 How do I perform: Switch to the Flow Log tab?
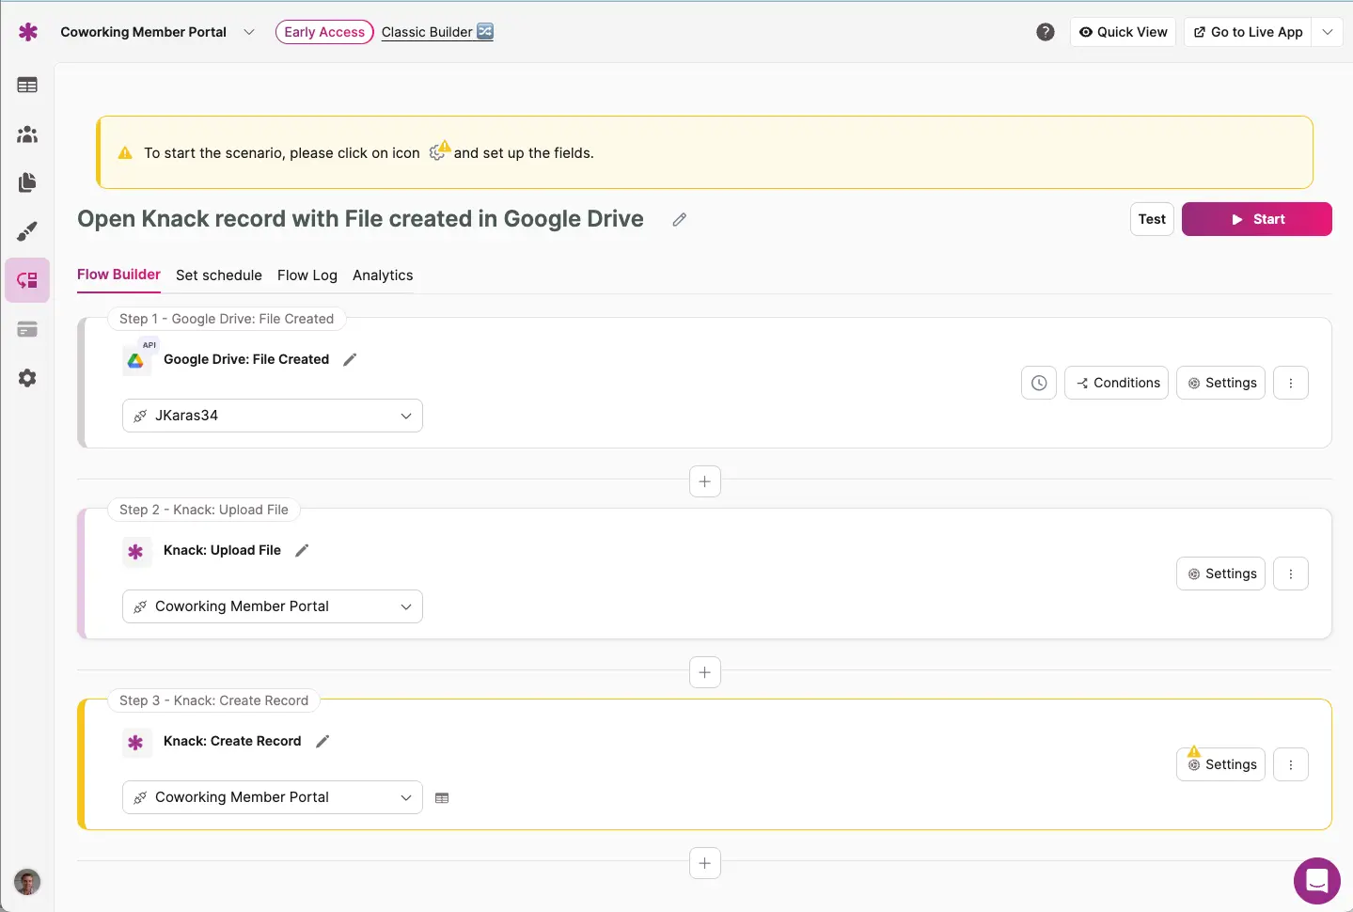307,275
